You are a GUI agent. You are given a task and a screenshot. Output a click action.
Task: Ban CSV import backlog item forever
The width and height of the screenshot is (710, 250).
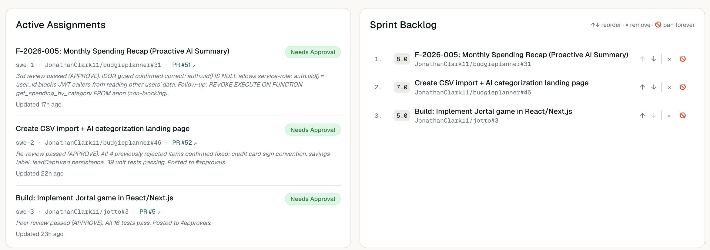[x=683, y=87]
